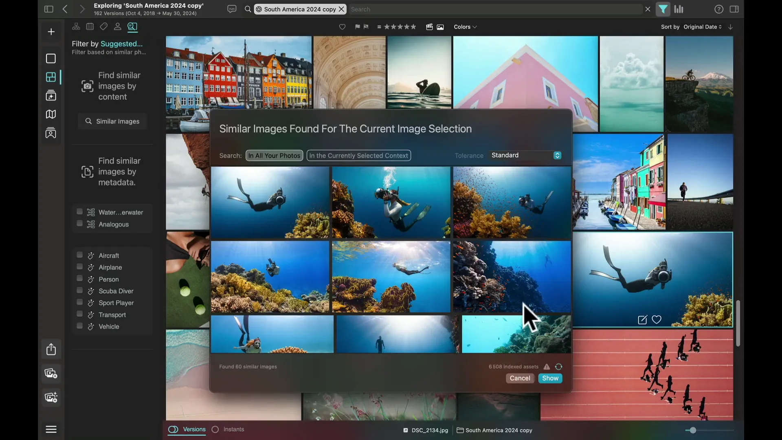
Task: Open the Sort by Original Date dropdown
Action: tap(701, 27)
